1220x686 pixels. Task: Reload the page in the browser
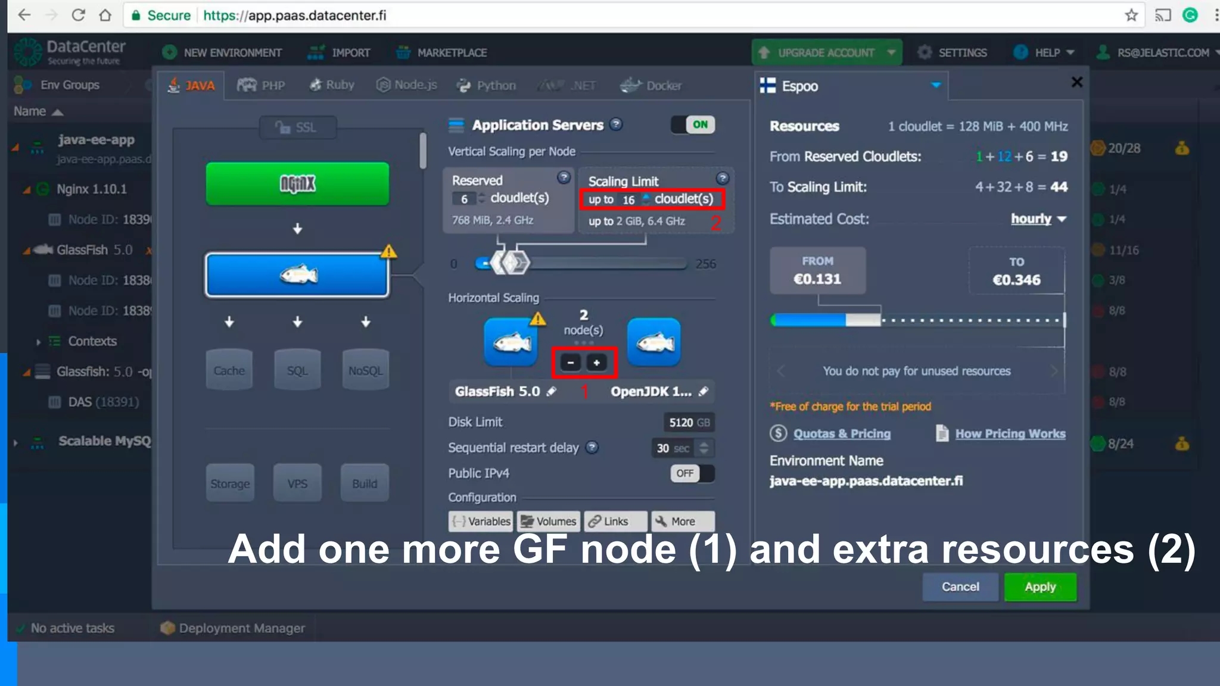point(79,15)
